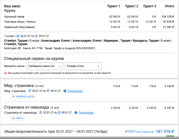The image size is (179, 139).
Task: Click the "Турист 1" column header
Action: [114, 6]
